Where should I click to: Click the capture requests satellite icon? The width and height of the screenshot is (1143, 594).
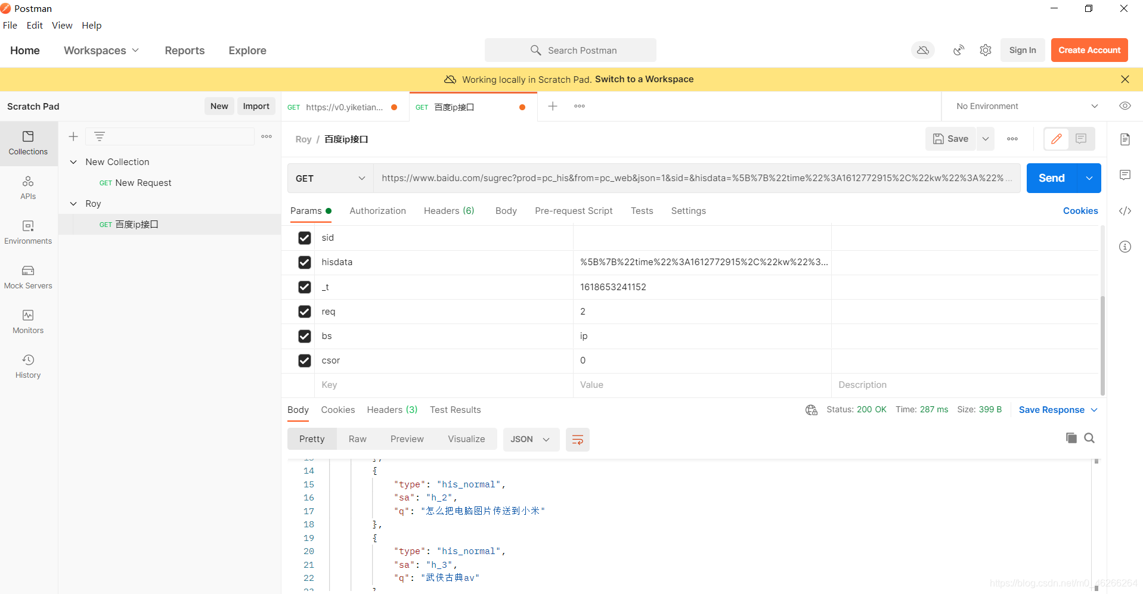pos(959,50)
